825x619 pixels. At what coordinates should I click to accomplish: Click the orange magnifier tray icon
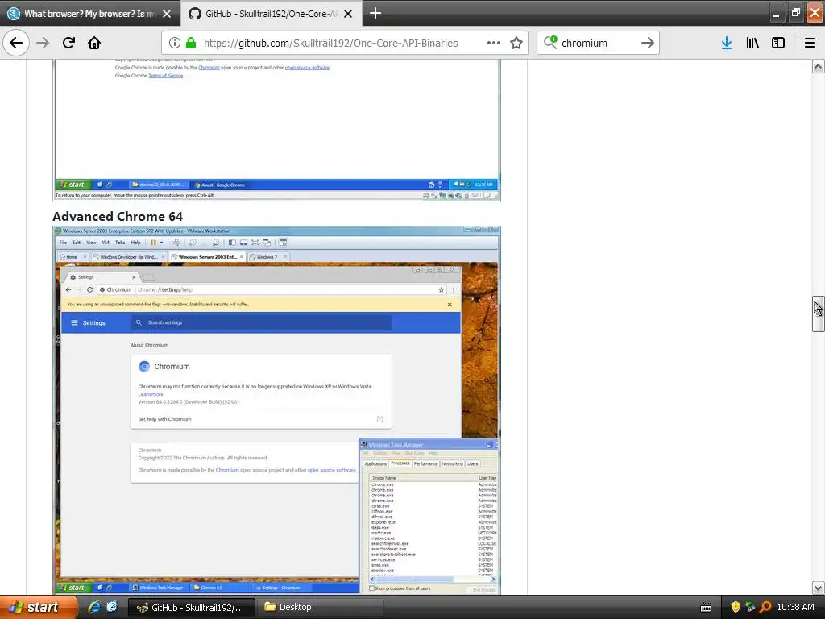click(765, 608)
